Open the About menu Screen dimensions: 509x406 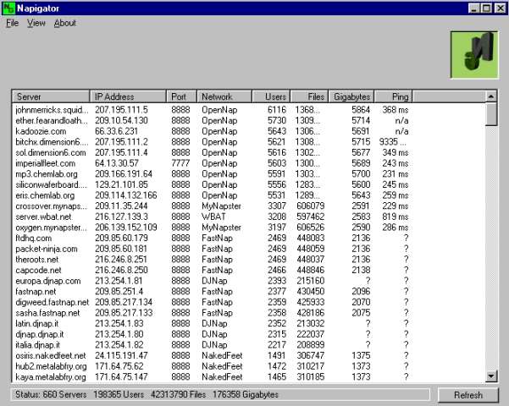[65, 23]
